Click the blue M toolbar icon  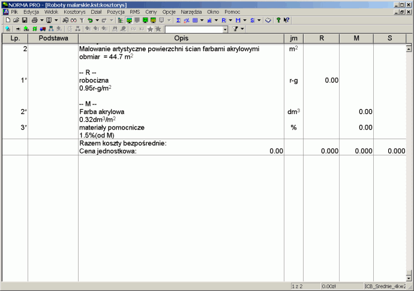point(238,20)
